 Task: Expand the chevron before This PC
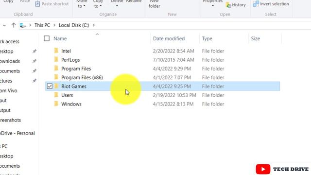[x=30, y=25]
